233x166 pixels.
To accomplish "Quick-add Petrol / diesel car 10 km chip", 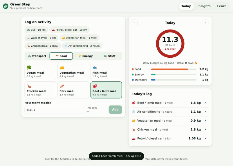I will (x=69, y=30).
